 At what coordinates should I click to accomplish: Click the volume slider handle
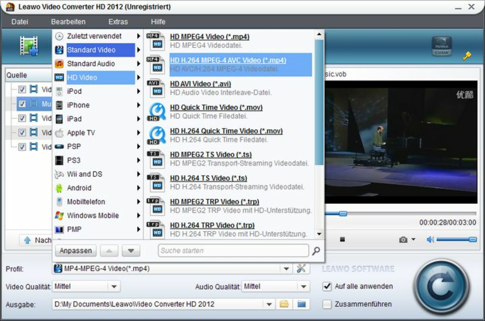tap(473, 240)
